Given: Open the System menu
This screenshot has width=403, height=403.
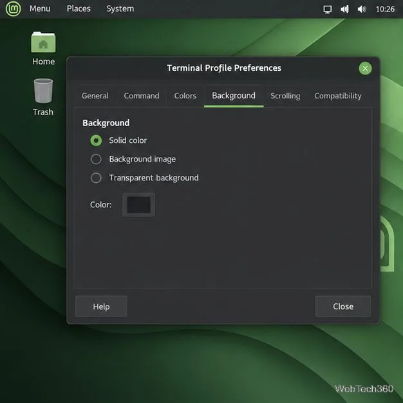Looking at the screenshot, I should [120, 9].
